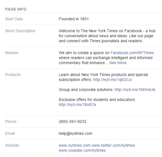This screenshot has width=162, height=157.
Task: Click the phone number (800) 591-9233
Action: point(73,122)
